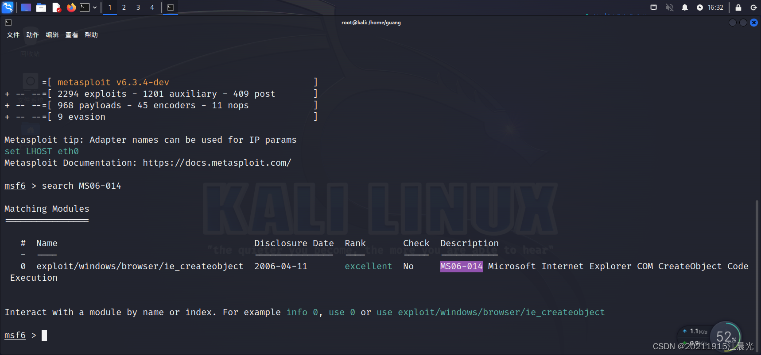The height and width of the screenshot is (355, 761).
Task: Open the 文件 menu
Action: coord(13,34)
